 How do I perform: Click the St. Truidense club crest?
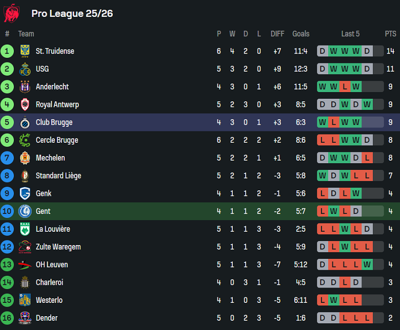coord(25,51)
